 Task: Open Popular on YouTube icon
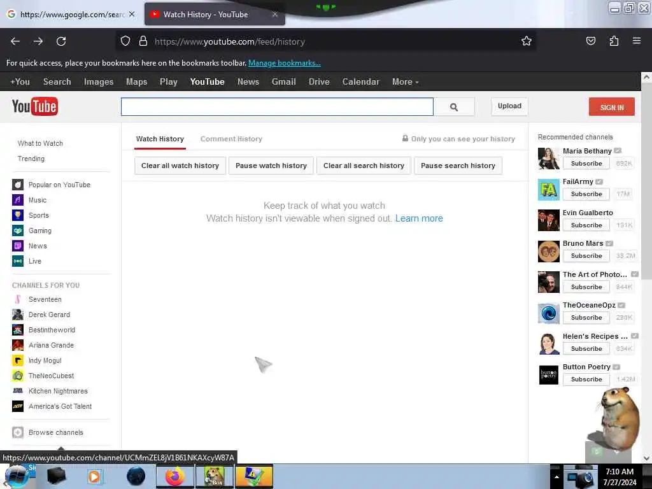tap(17, 184)
